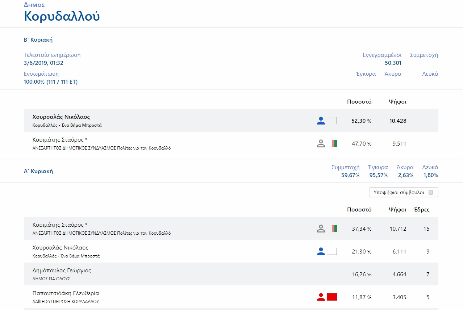Open Παπουτσιδάκη Ελευθερία candidate name
This screenshot has width=463, height=310.
pyautogui.click(x=66, y=293)
